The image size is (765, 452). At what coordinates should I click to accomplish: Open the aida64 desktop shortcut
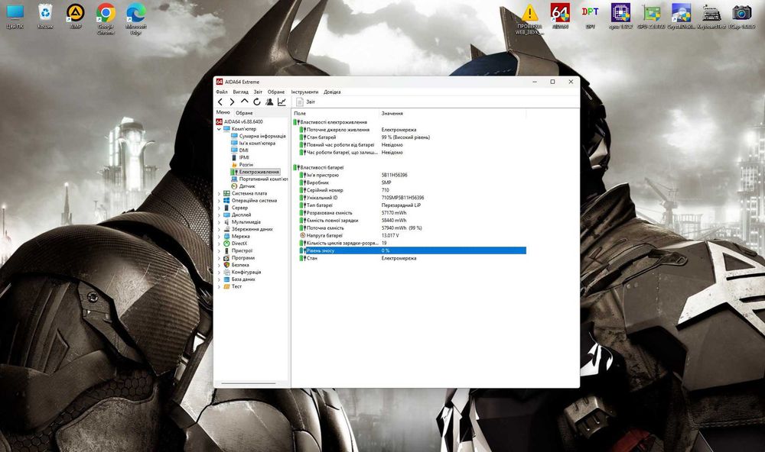[x=560, y=17]
